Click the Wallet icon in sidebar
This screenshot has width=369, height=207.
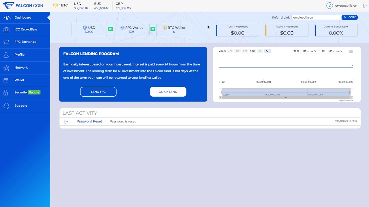pyautogui.click(x=6, y=80)
